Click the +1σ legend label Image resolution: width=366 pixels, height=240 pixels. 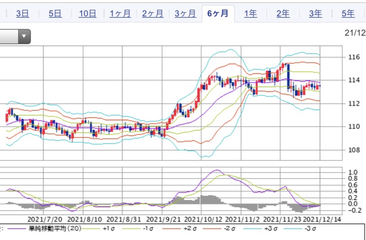point(108,229)
